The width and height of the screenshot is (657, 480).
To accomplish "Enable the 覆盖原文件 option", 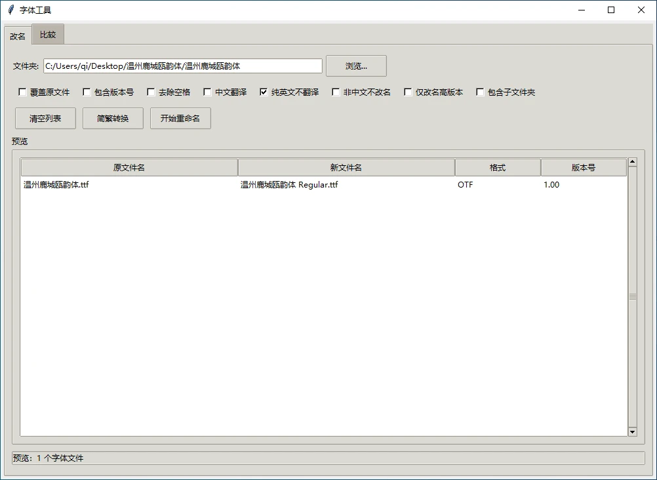I will pyautogui.click(x=23, y=92).
